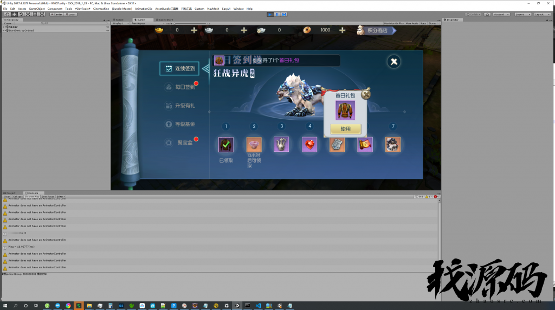Toggle Local handle rotation

tap(71, 14)
